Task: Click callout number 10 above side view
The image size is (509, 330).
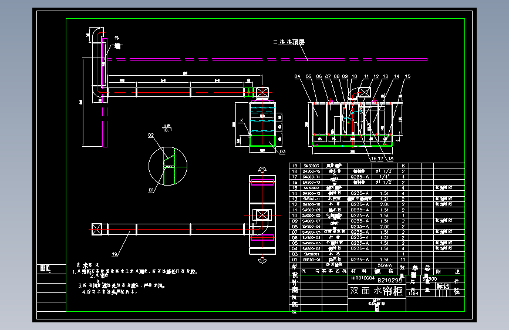Action: [354, 76]
